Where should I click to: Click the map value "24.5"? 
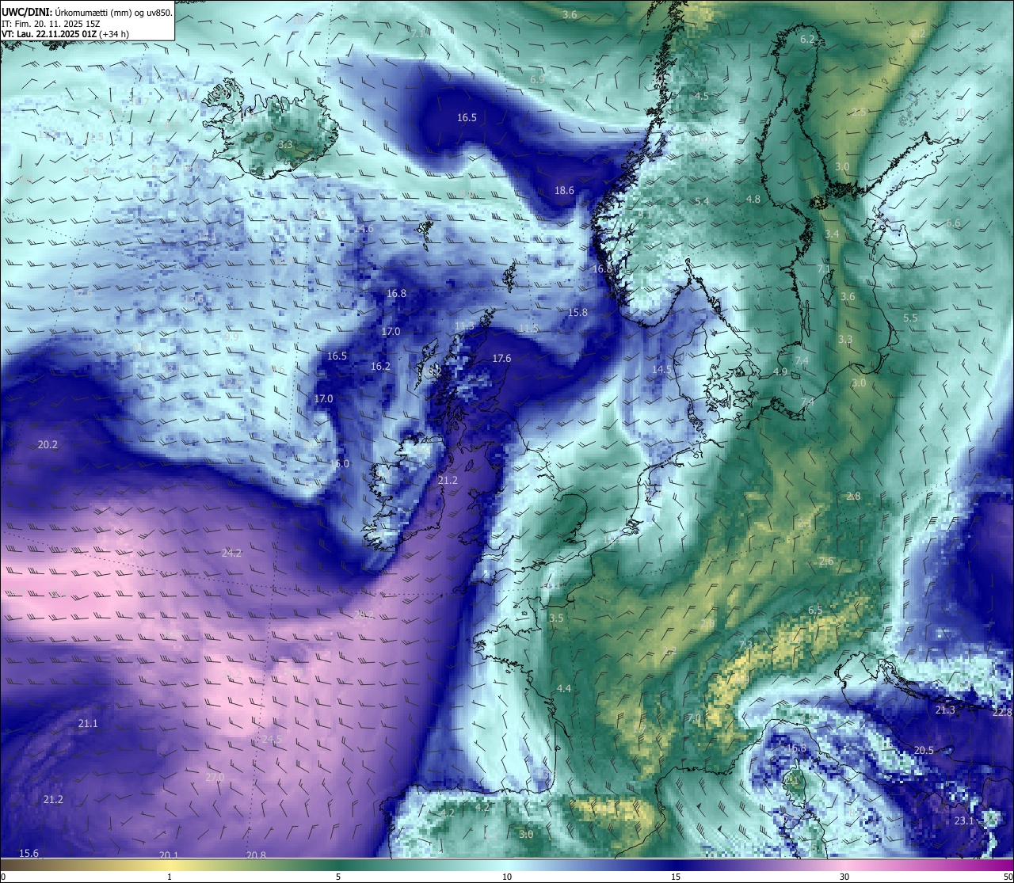coord(272,740)
